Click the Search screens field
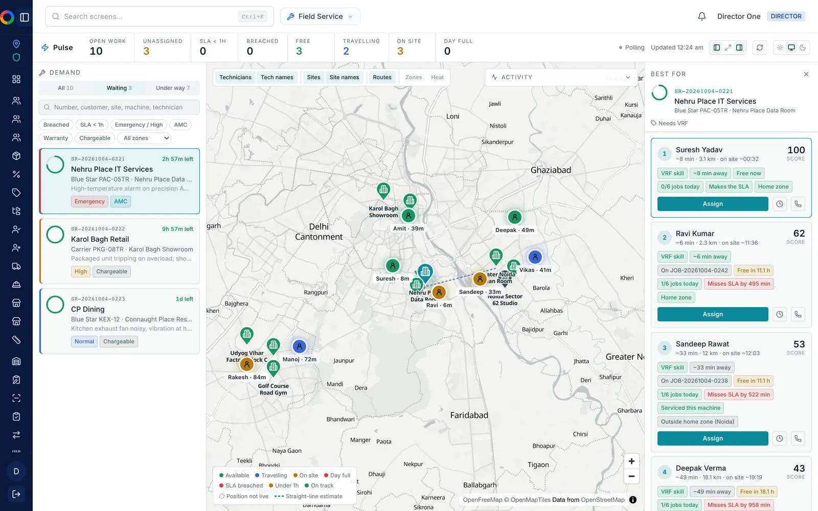 click(x=160, y=16)
